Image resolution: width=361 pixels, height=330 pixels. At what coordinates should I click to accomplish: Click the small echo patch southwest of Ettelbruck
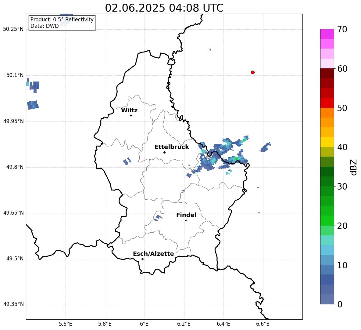click(x=127, y=161)
